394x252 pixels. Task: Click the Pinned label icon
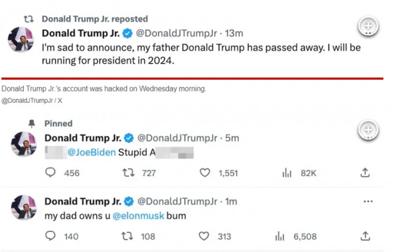[x=32, y=124]
